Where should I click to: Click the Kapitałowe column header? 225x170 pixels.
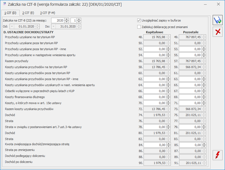(154, 32)
